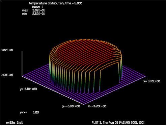Click the temperature distribution title text

click(56, 3)
